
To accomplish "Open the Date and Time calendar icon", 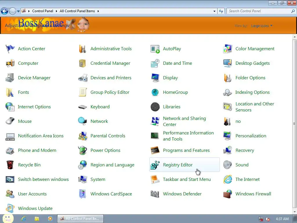I will coord(155,63).
